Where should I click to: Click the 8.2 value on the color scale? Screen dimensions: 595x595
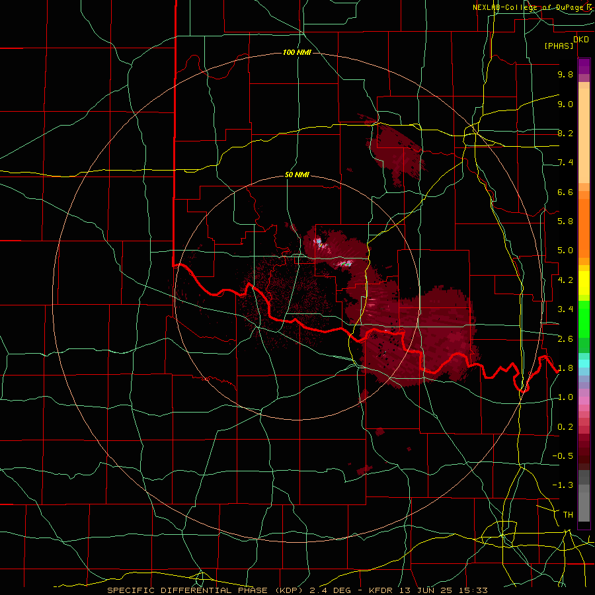565,133
